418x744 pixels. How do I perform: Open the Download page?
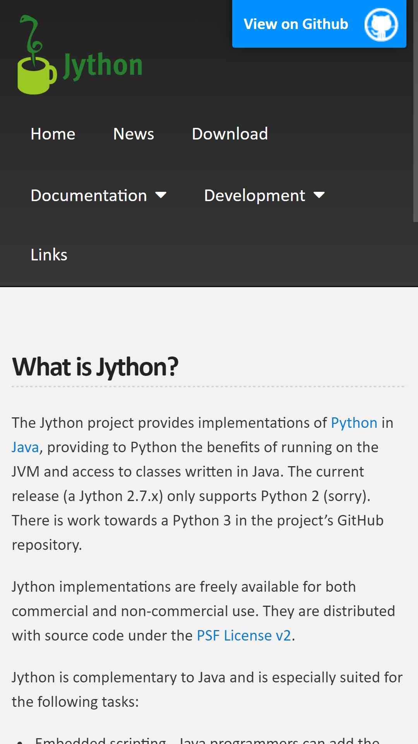230,134
